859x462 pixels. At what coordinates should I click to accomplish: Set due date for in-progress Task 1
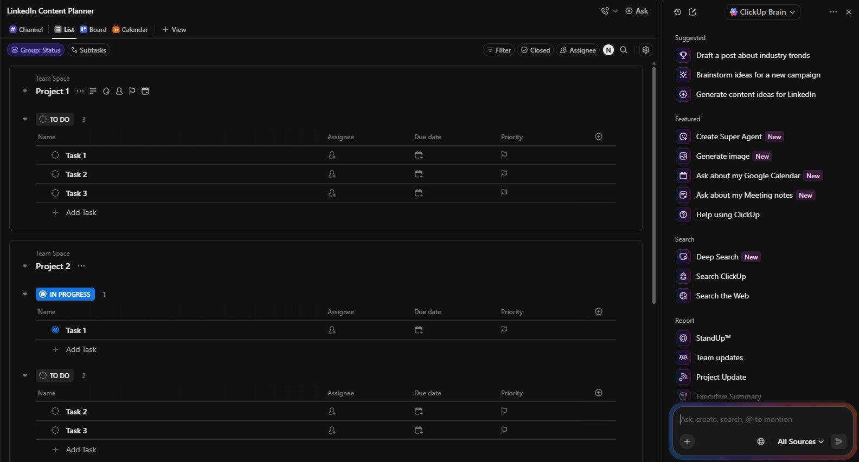tap(419, 330)
